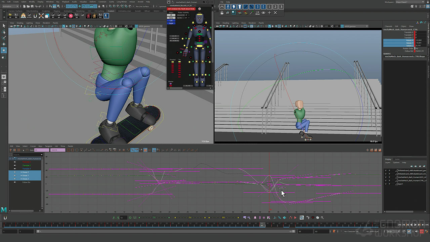Open the Animation menu set dropdown
The image size is (430, 242).
(x=10, y=6)
